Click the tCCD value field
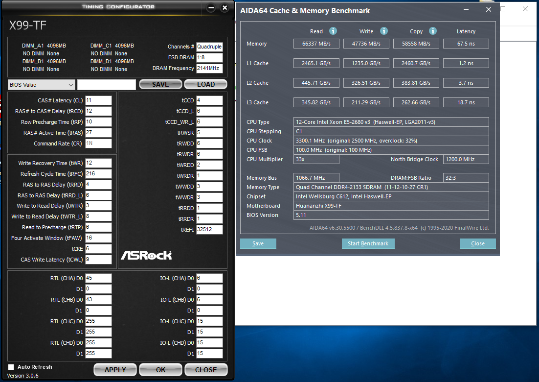 pos(209,100)
